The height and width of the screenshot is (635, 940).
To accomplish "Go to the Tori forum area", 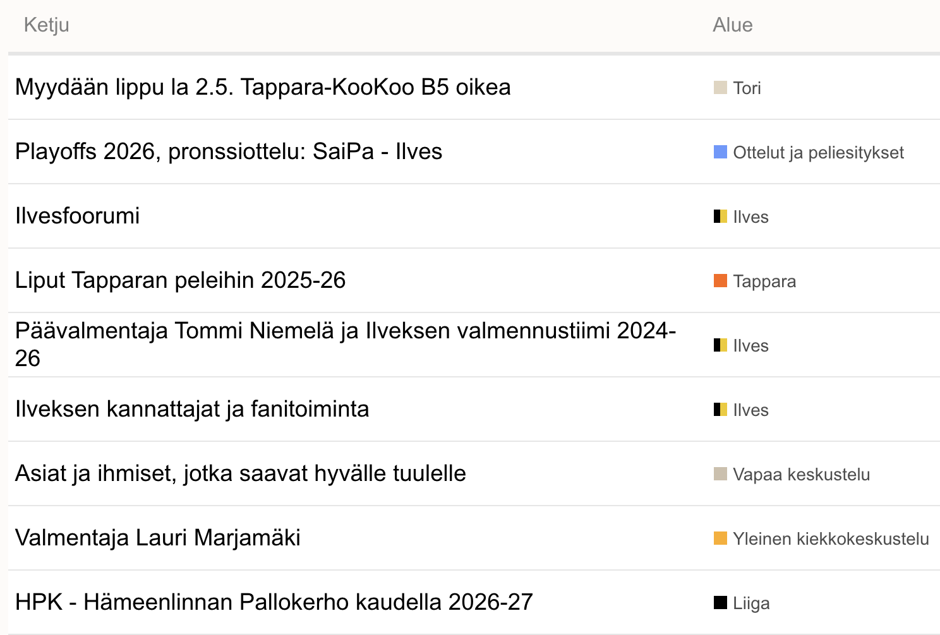I will coord(747,88).
